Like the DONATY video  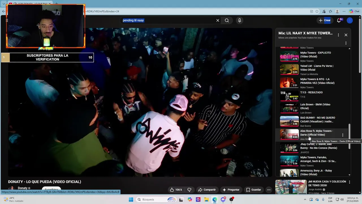pyautogui.click(x=176, y=190)
